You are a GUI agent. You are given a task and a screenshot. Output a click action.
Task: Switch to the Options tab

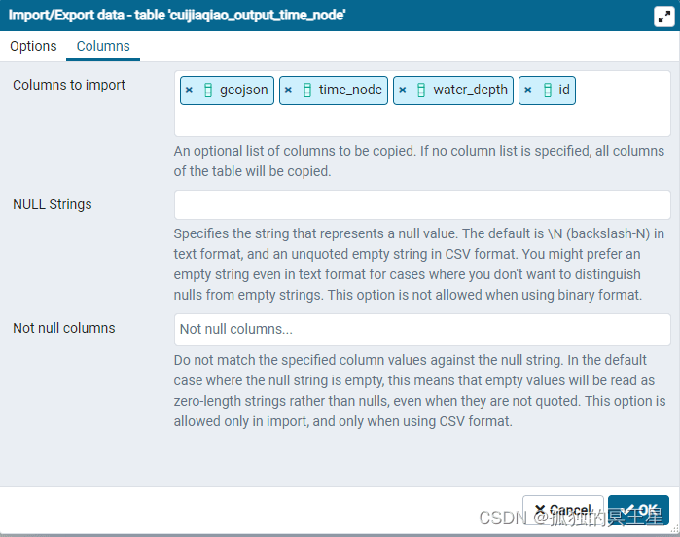(x=33, y=46)
